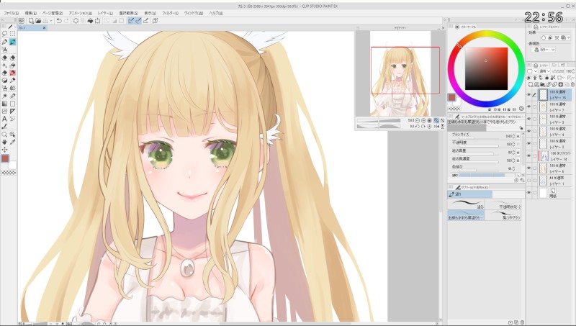Open the ファイル menu
Viewport: 576px width, 326px height.
pyautogui.click(x=11, y=13)
